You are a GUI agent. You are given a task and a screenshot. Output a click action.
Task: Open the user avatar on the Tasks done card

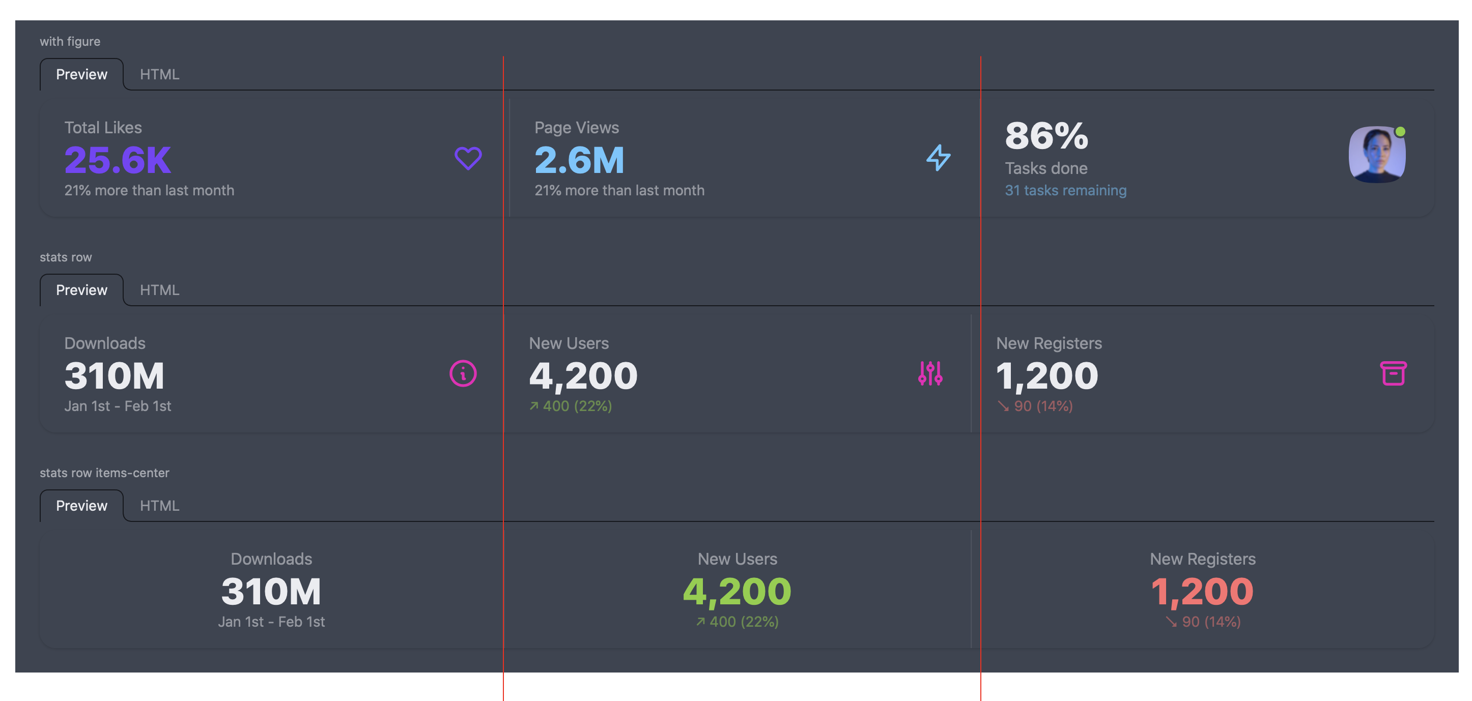pyautogui.click(x=1377, y=155)
